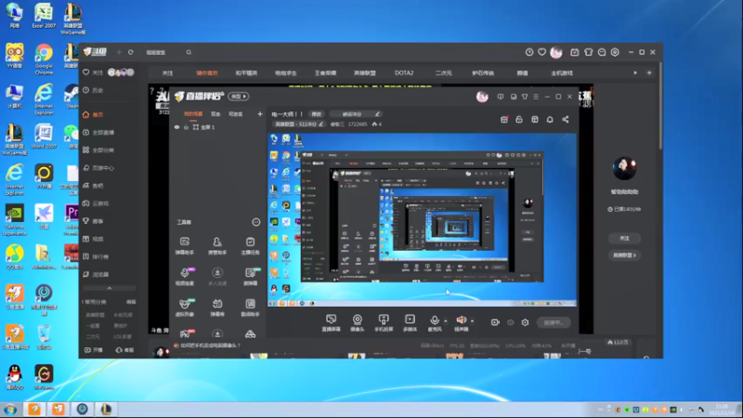Expand the speaker dropdown arrow
This screenshot has height=418, width=743.
(472, 320)
